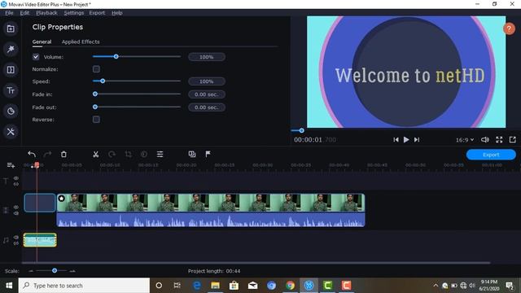The height and width of the screenshot is (293, 521).
Task: Open Color adjustments icon
Action: pyautogui.click(x=144, y=154)
